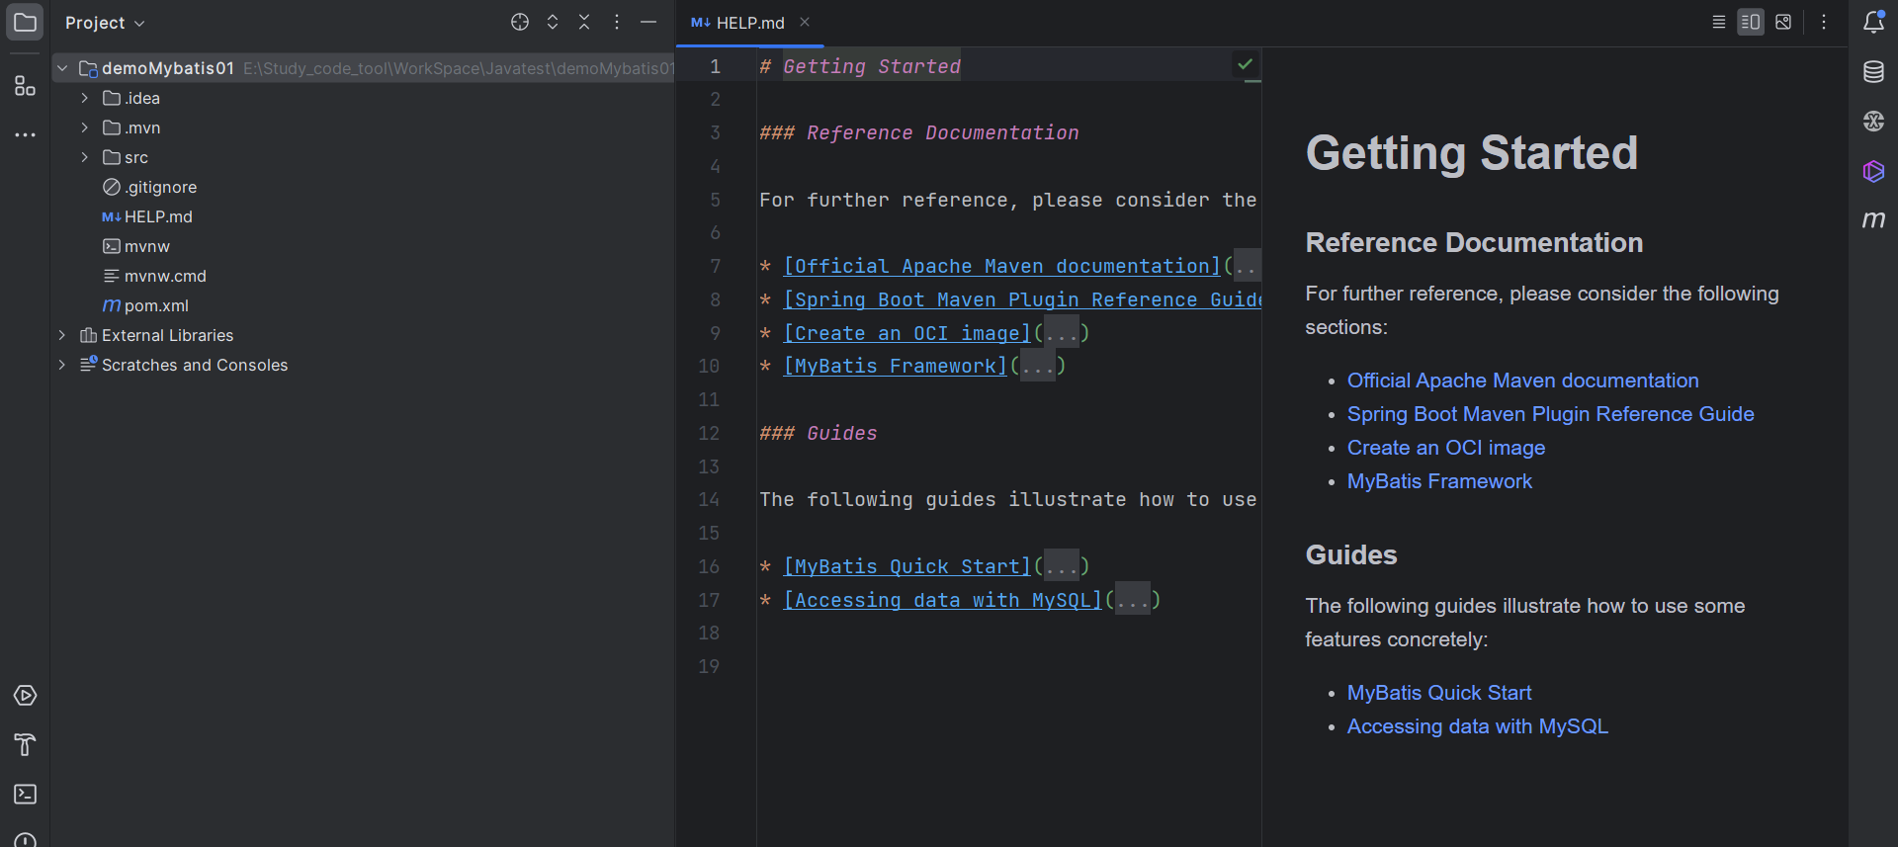Switch to preview-only view mode

pos(1783,22)
